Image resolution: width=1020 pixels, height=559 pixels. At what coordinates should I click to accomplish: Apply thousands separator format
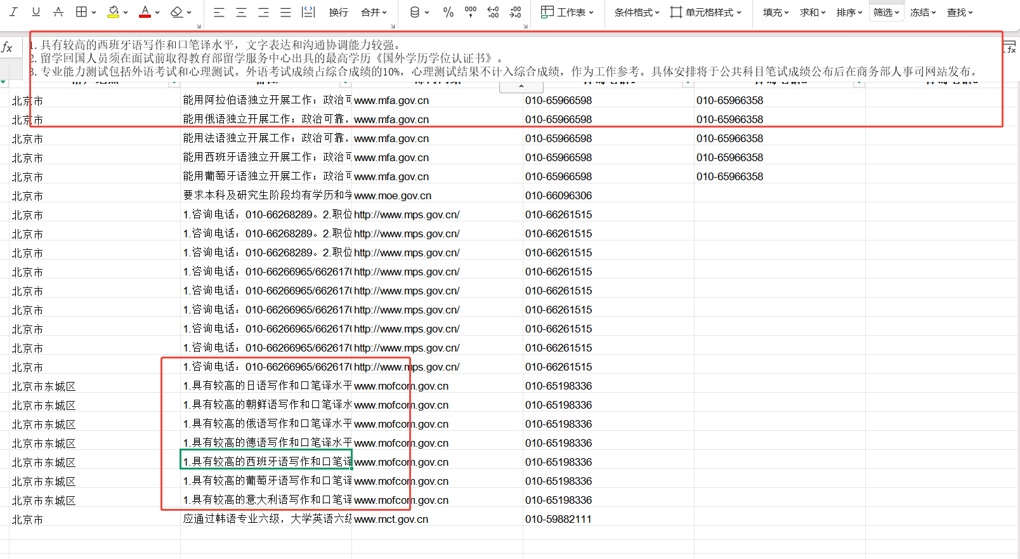471,12
